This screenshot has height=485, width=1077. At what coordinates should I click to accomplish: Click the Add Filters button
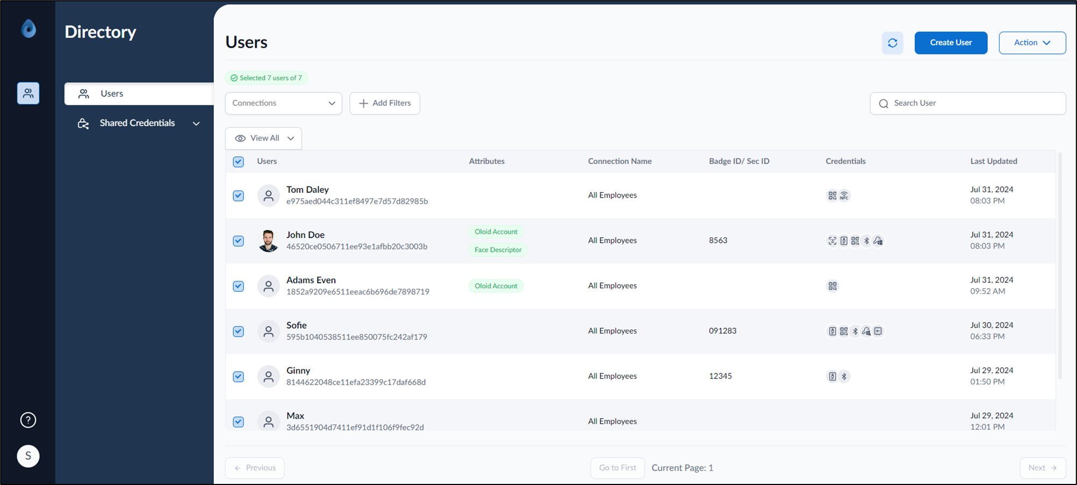[385, 103]
